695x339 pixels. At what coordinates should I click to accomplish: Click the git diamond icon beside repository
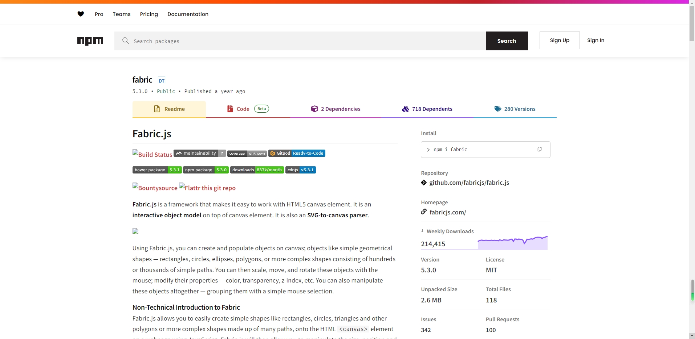(424, 183)
